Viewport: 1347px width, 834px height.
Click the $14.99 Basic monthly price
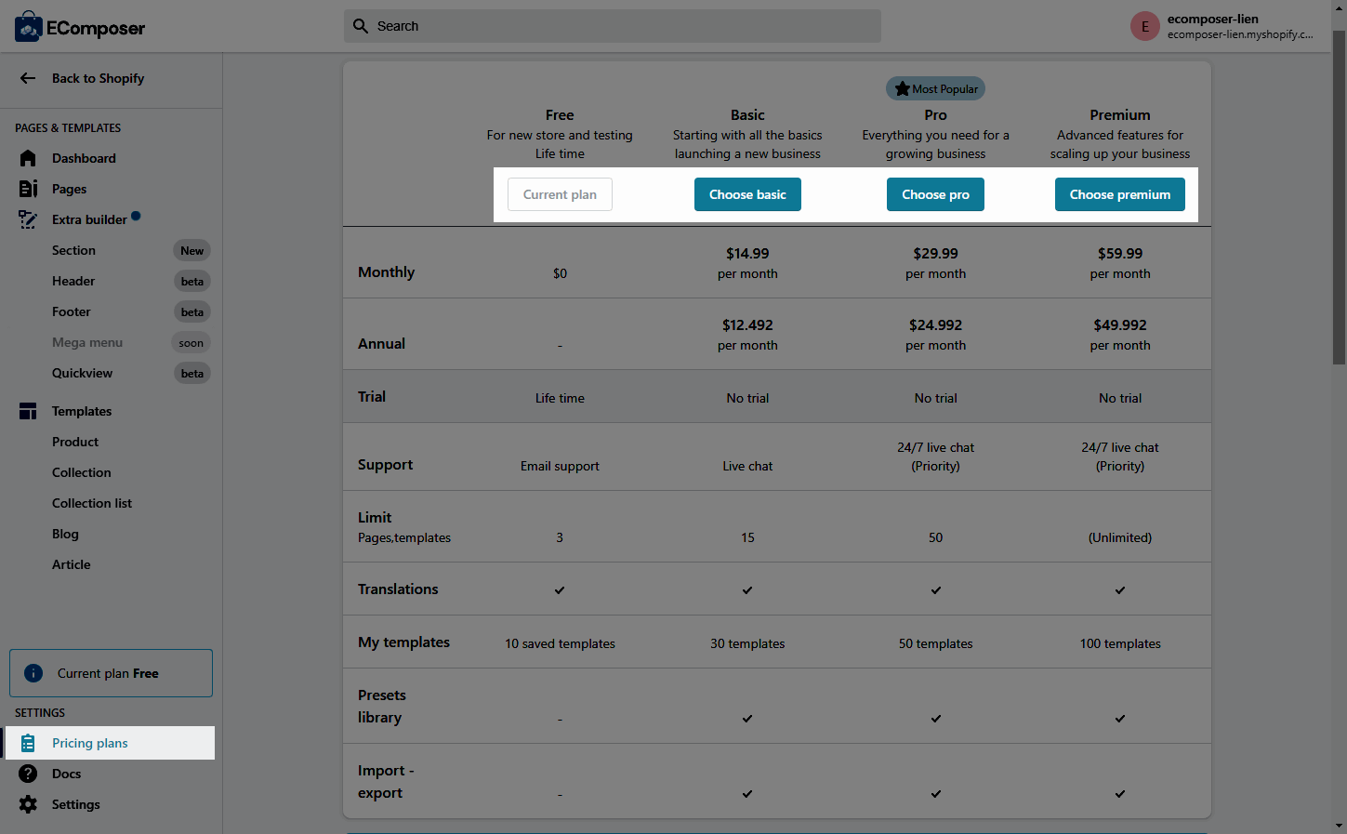point(747,253)
